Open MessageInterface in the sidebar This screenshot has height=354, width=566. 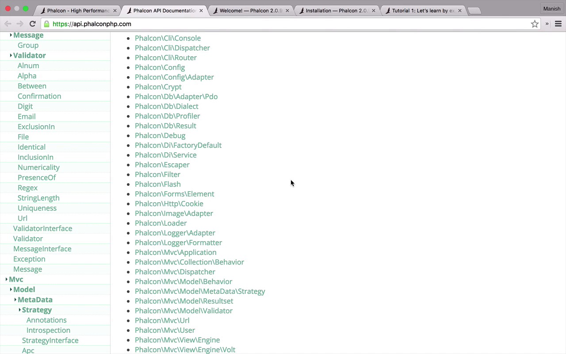(x=42, y=249)
